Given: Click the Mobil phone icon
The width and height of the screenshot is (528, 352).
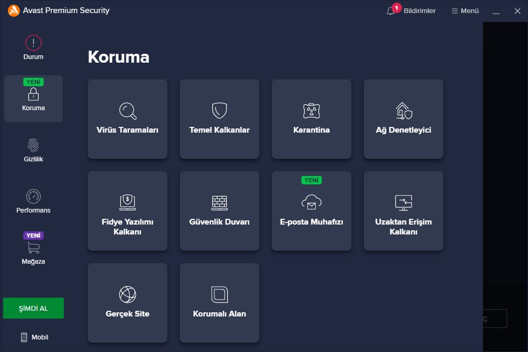Looking at the screenshot, I should (x=24, y=337).
